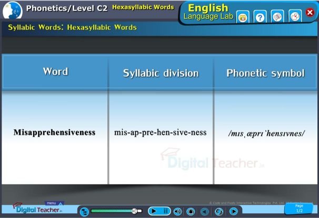The image size is (319, 218).
Task: Click the English Language Lab title
Action: (208, 12)
